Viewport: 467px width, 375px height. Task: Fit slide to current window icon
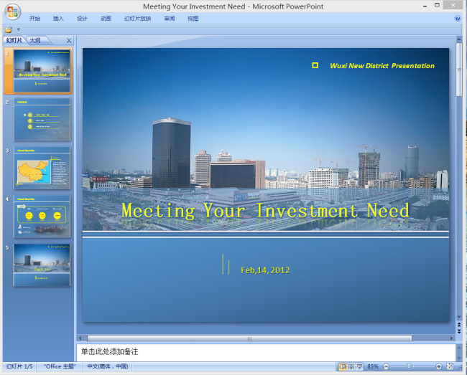coord(450,366)
